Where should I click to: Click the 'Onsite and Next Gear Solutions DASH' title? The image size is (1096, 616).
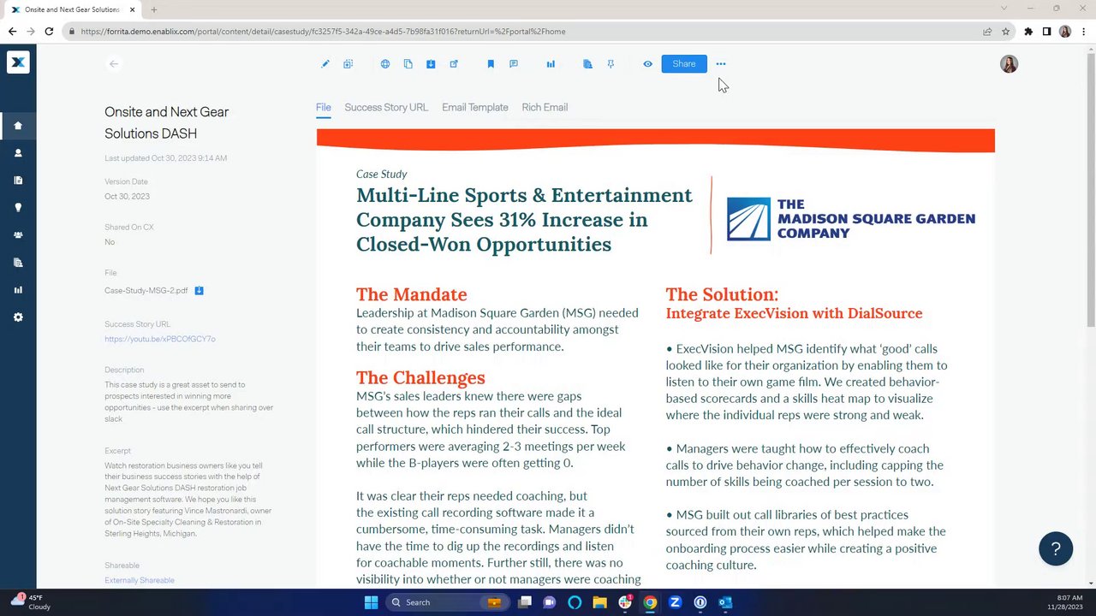[167, 123]
